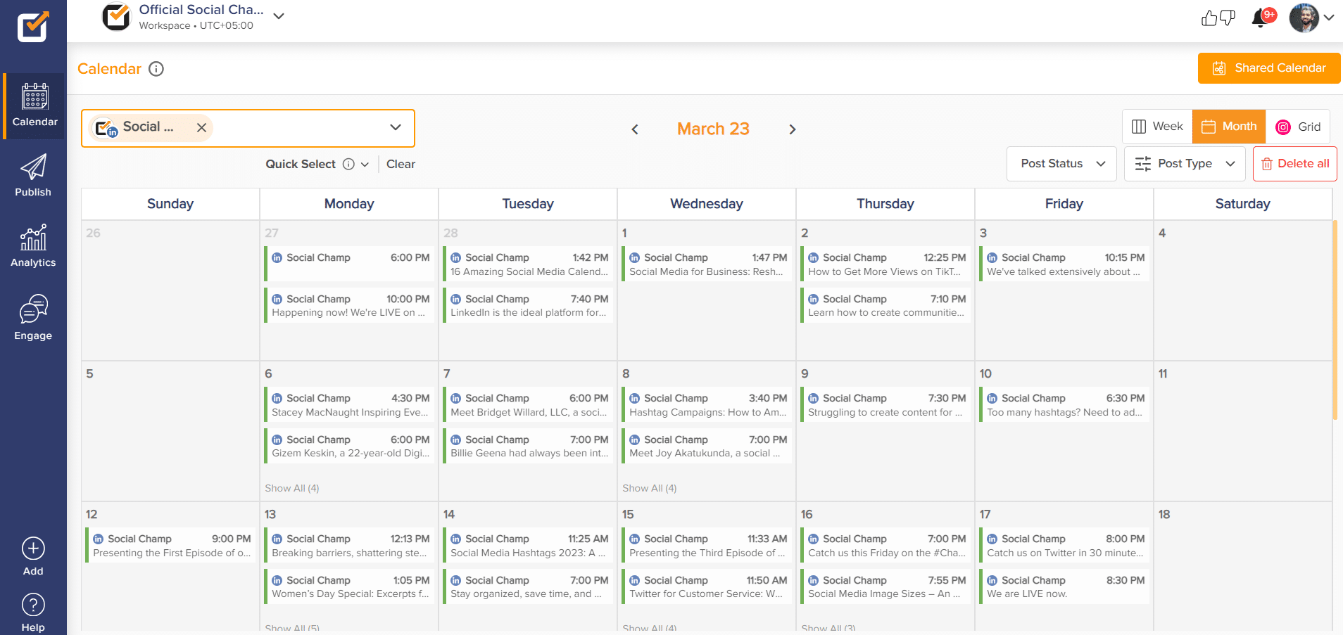Open Catch us on Twitter in 30 minutes post
The height and width of the screenshot is (635, 1343).
coord(1064,545)
